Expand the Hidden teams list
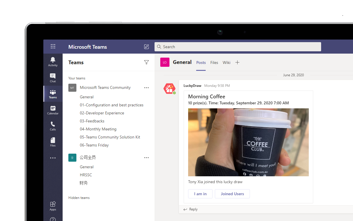Viewport: 353px width, 221px height. tap(79, 197)
